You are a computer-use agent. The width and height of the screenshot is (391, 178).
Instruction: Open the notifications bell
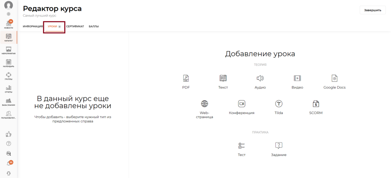pos(9,164)
